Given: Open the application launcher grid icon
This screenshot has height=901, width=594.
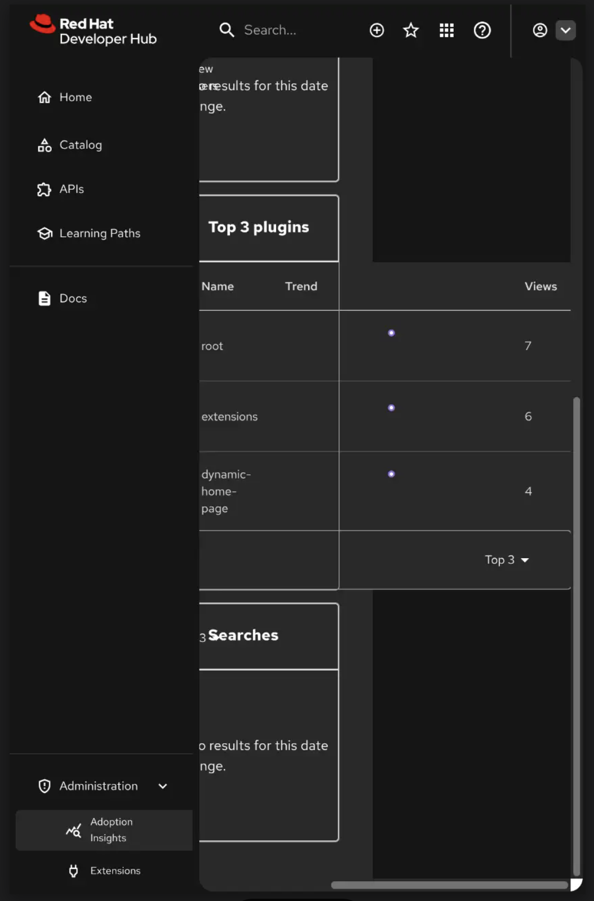Looking at the screenshot, I should (x=446, y=30).
